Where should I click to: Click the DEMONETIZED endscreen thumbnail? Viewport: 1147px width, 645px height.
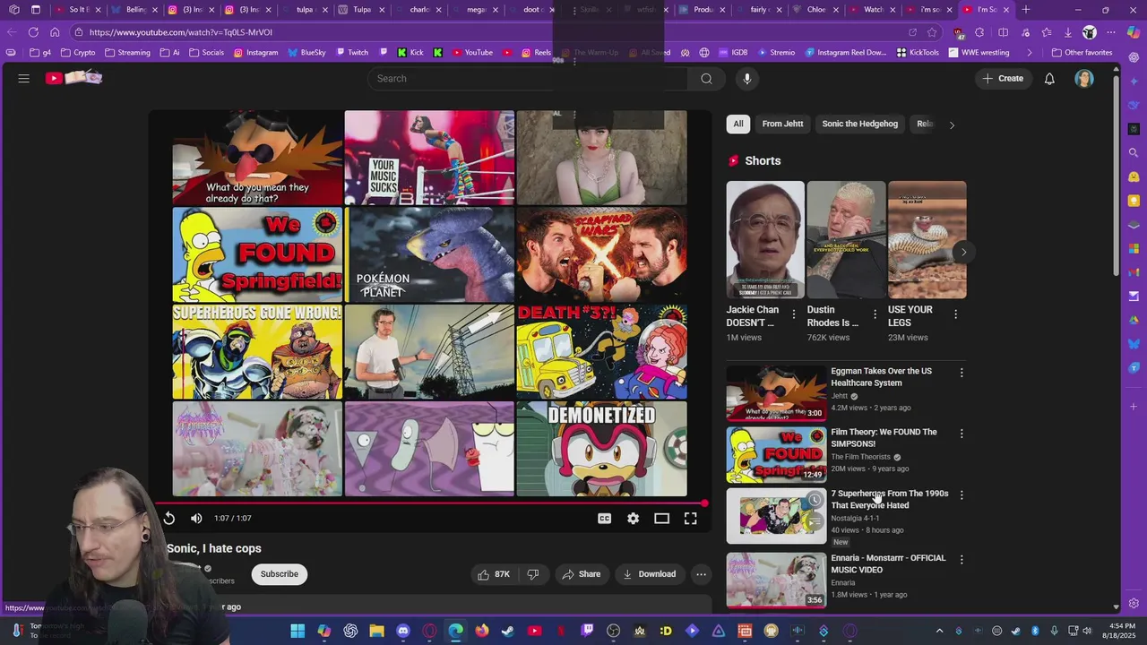[x=601, y=448]
